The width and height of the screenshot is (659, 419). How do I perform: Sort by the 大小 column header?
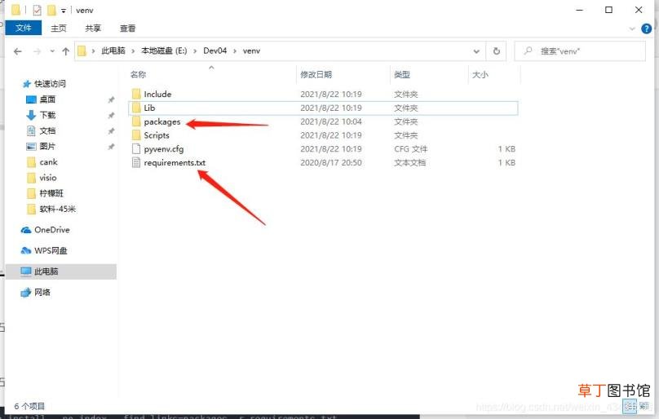[x=480, y=74]
